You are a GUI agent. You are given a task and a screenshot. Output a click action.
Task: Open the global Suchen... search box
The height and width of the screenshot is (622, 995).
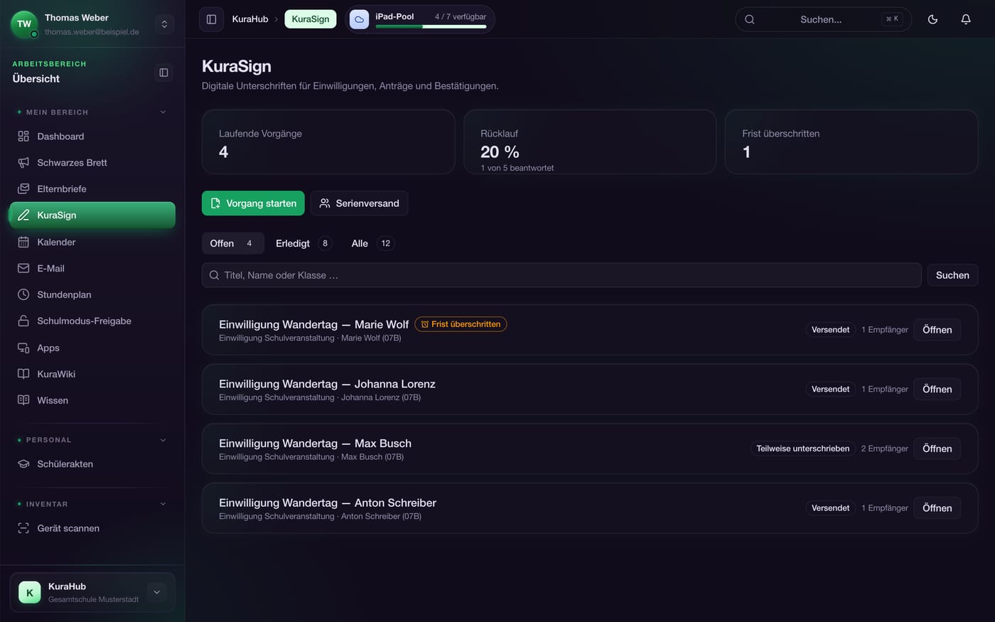point(823,19)
